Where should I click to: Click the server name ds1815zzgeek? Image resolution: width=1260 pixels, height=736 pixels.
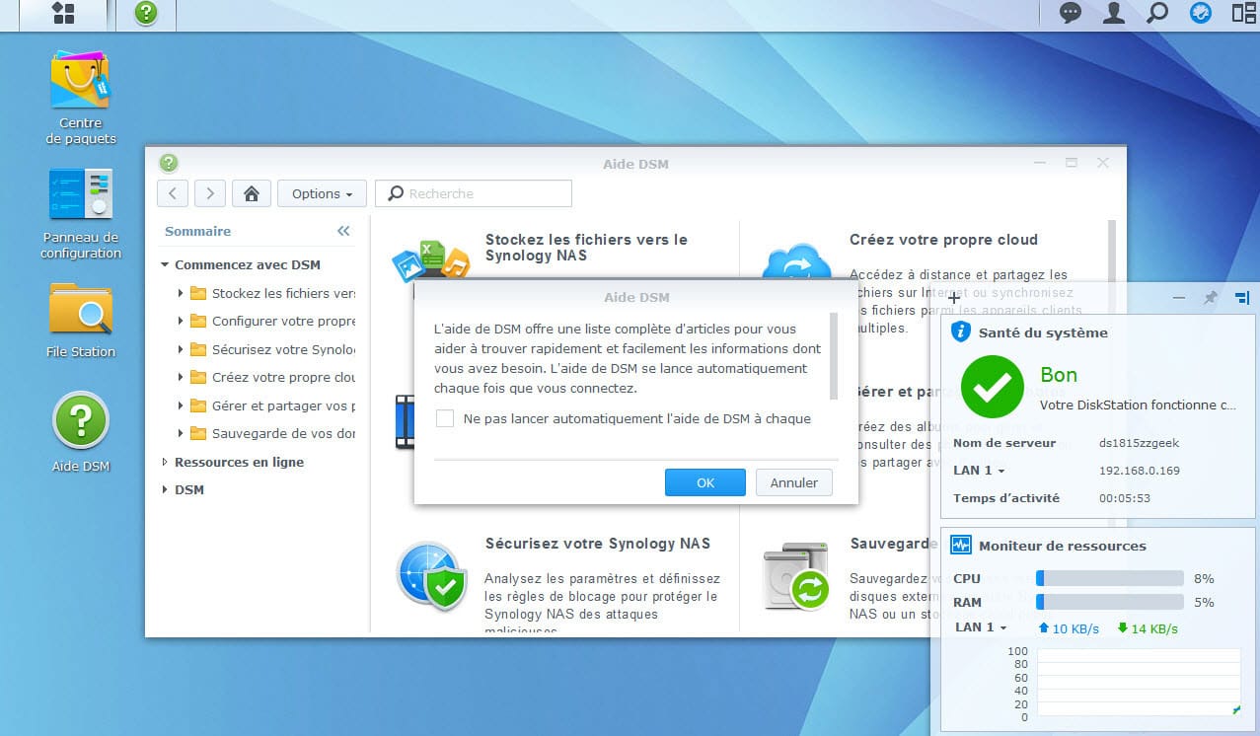1139,443
